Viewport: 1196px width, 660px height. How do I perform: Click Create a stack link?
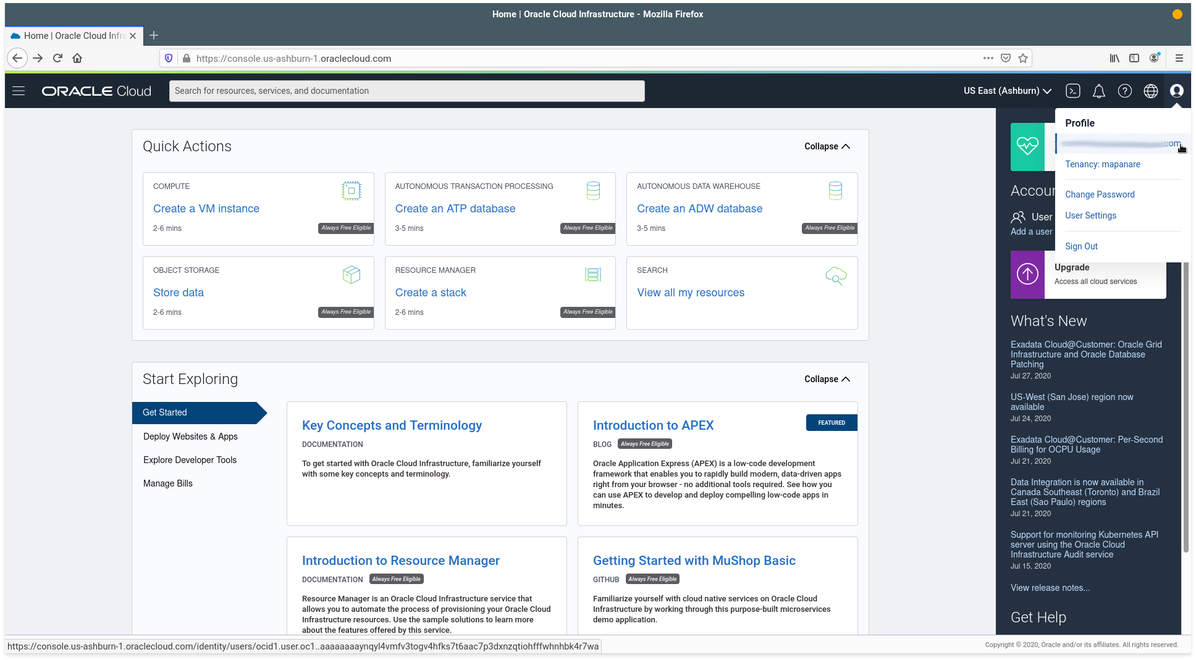click(431, 293)
